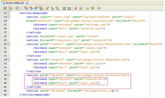
Task: Go to next bookmark
Action: coord(52,8)
